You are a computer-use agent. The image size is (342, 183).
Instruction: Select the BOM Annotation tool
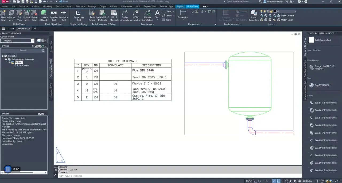click(x=136, y=15)
